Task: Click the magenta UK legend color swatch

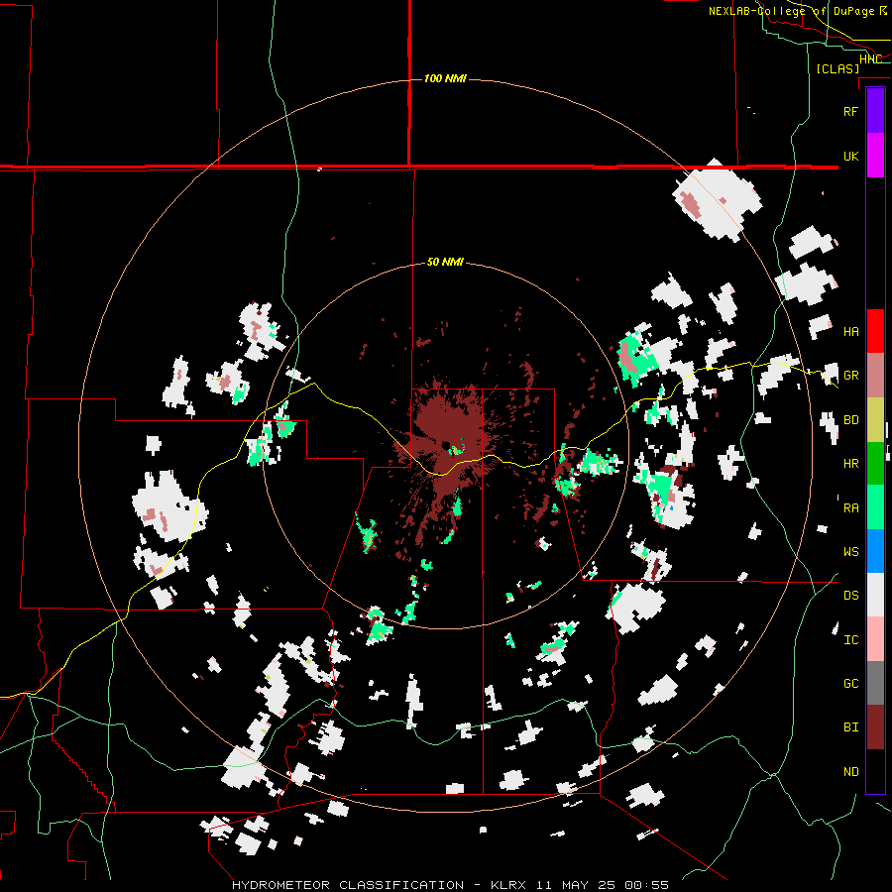Action: tap(875, 156)
